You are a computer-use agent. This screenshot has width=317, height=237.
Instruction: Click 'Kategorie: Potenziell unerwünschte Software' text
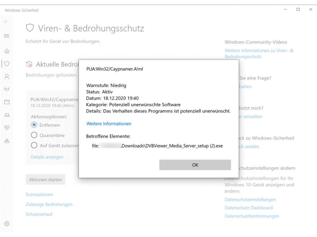coord(133,105)
